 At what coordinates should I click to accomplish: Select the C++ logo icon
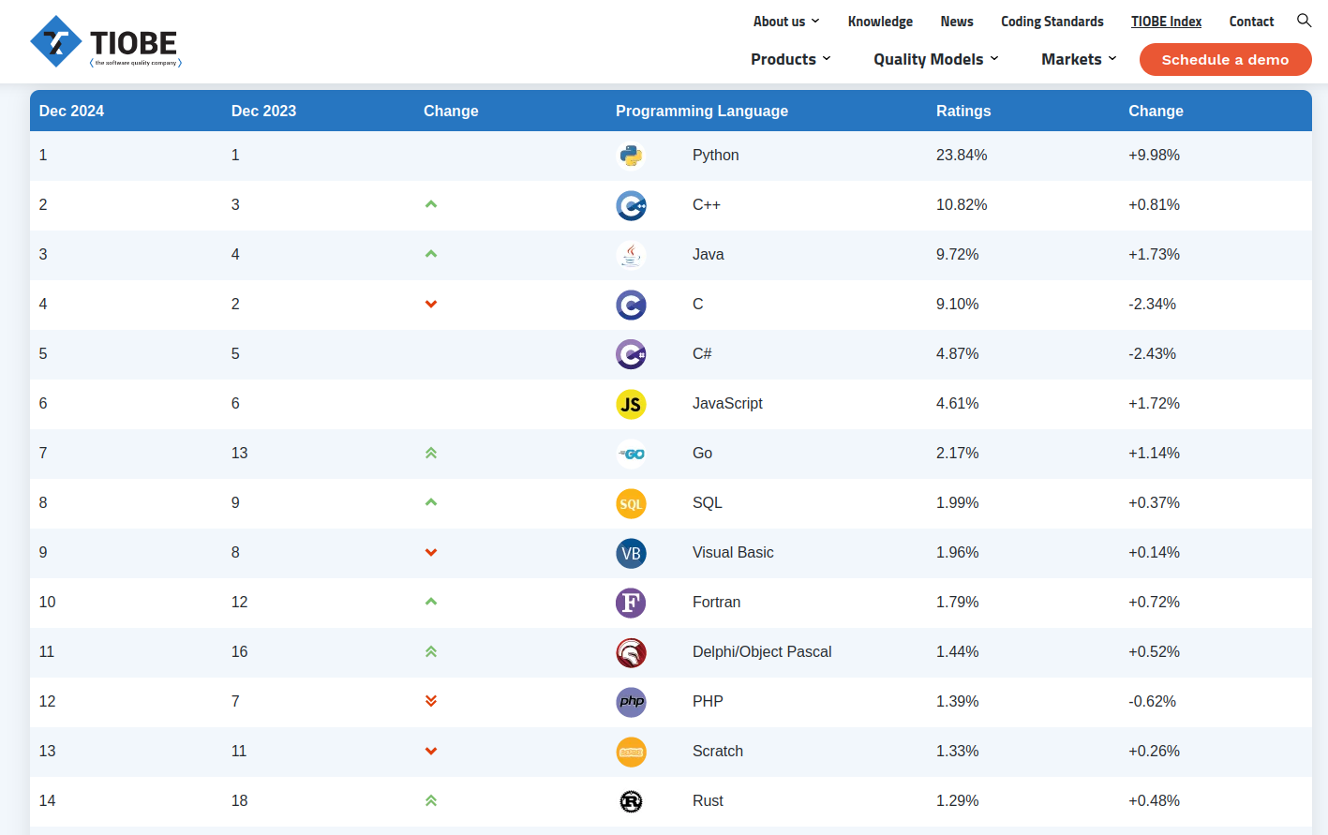631,205
